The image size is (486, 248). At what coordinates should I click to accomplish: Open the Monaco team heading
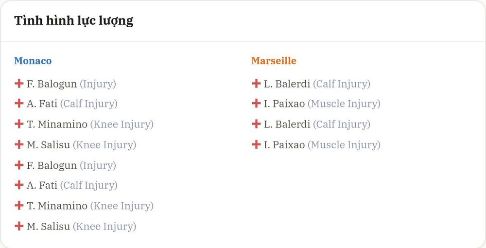tap(33, 61)
